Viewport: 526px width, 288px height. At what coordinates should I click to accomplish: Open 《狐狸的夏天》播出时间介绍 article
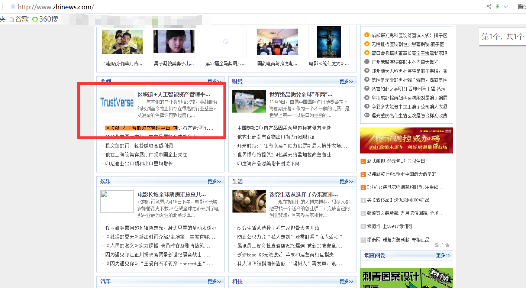(x=160, y=237)
